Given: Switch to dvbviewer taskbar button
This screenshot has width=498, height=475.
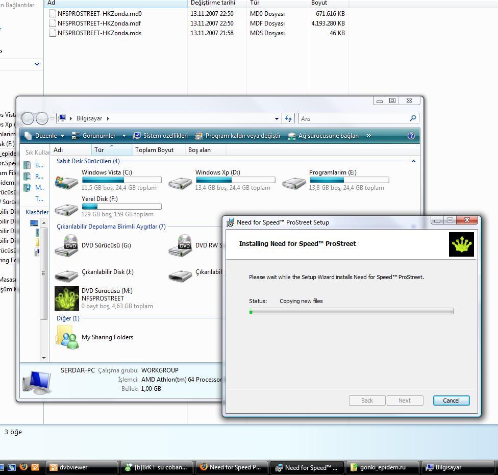Looking at the screenshot, I should (82, 467).
